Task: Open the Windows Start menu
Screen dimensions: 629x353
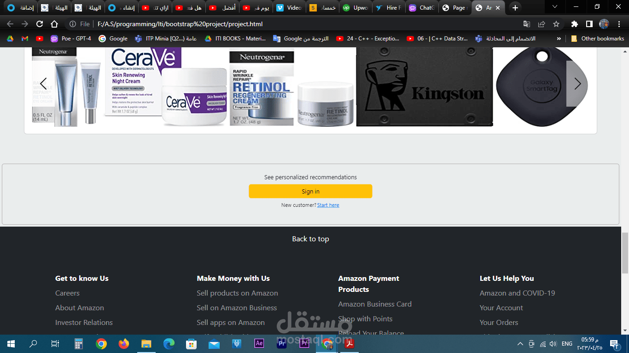Action: (x=11, y=343)
